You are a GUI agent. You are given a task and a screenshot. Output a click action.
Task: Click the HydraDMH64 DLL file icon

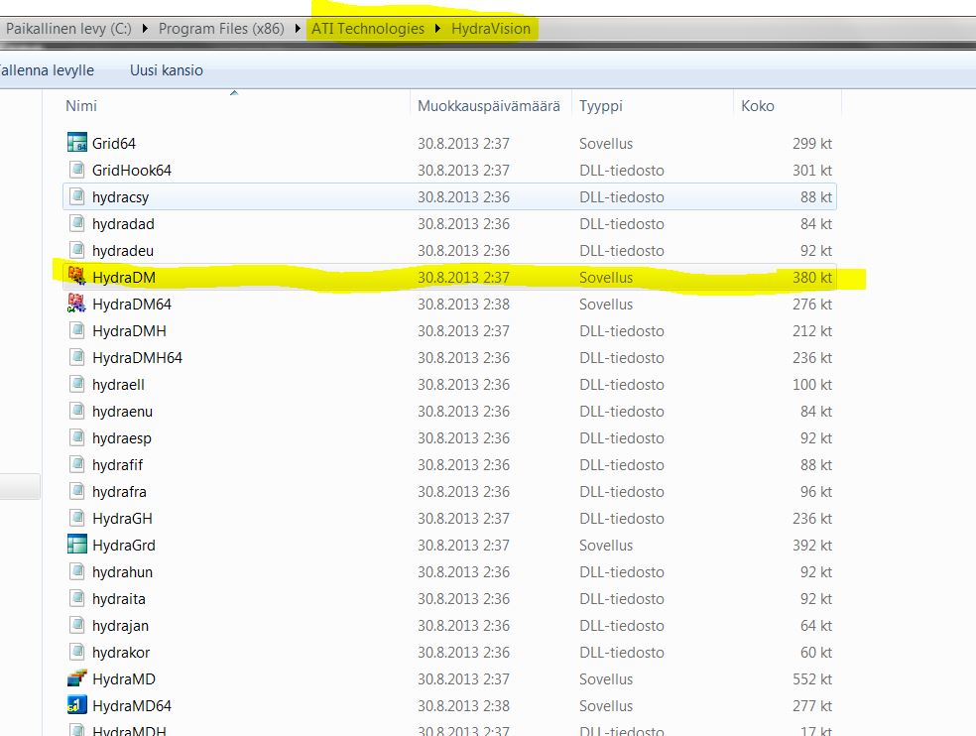(x=77, y=357)
